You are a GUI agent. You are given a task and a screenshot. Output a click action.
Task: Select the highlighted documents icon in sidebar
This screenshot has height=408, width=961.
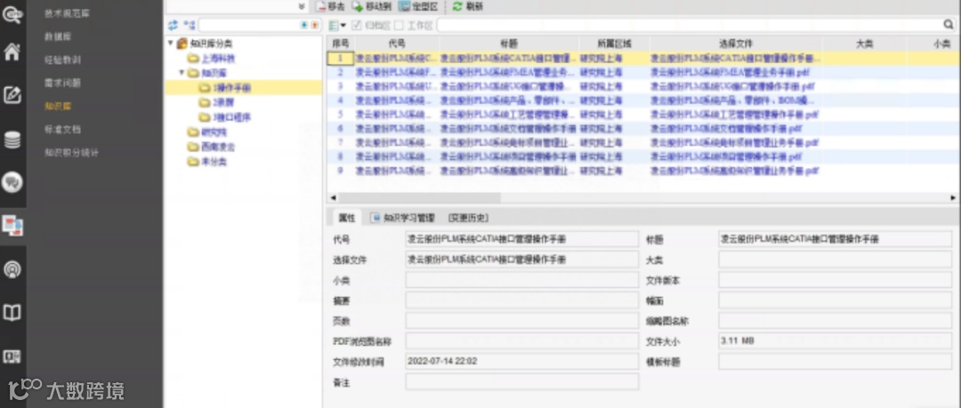12,226
